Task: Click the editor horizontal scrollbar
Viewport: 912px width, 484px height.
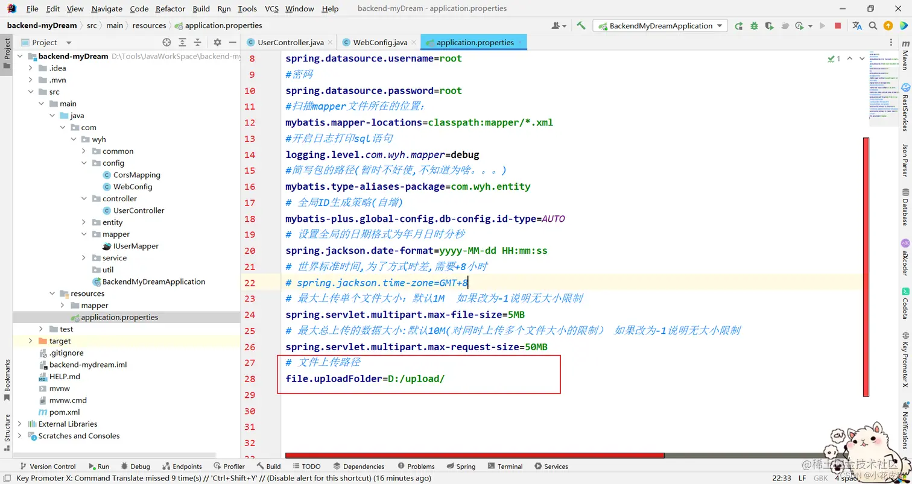Action: [475, 456]
